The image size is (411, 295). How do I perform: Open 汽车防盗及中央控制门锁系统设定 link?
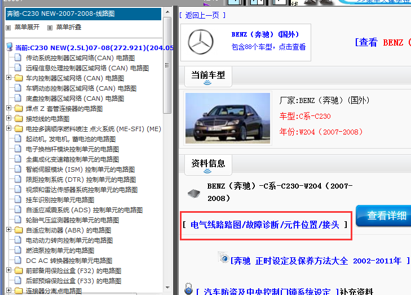pos(267,291)
